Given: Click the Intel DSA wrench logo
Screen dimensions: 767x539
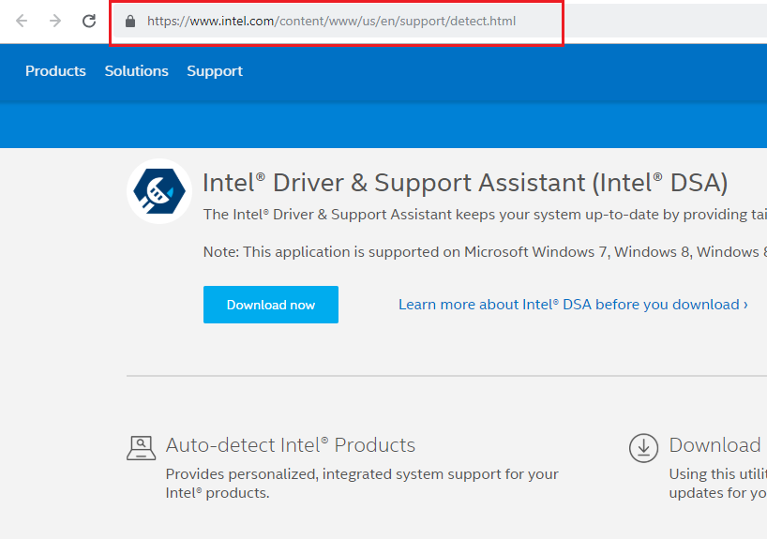Looking at the screenshot, I should click(159, 191).
